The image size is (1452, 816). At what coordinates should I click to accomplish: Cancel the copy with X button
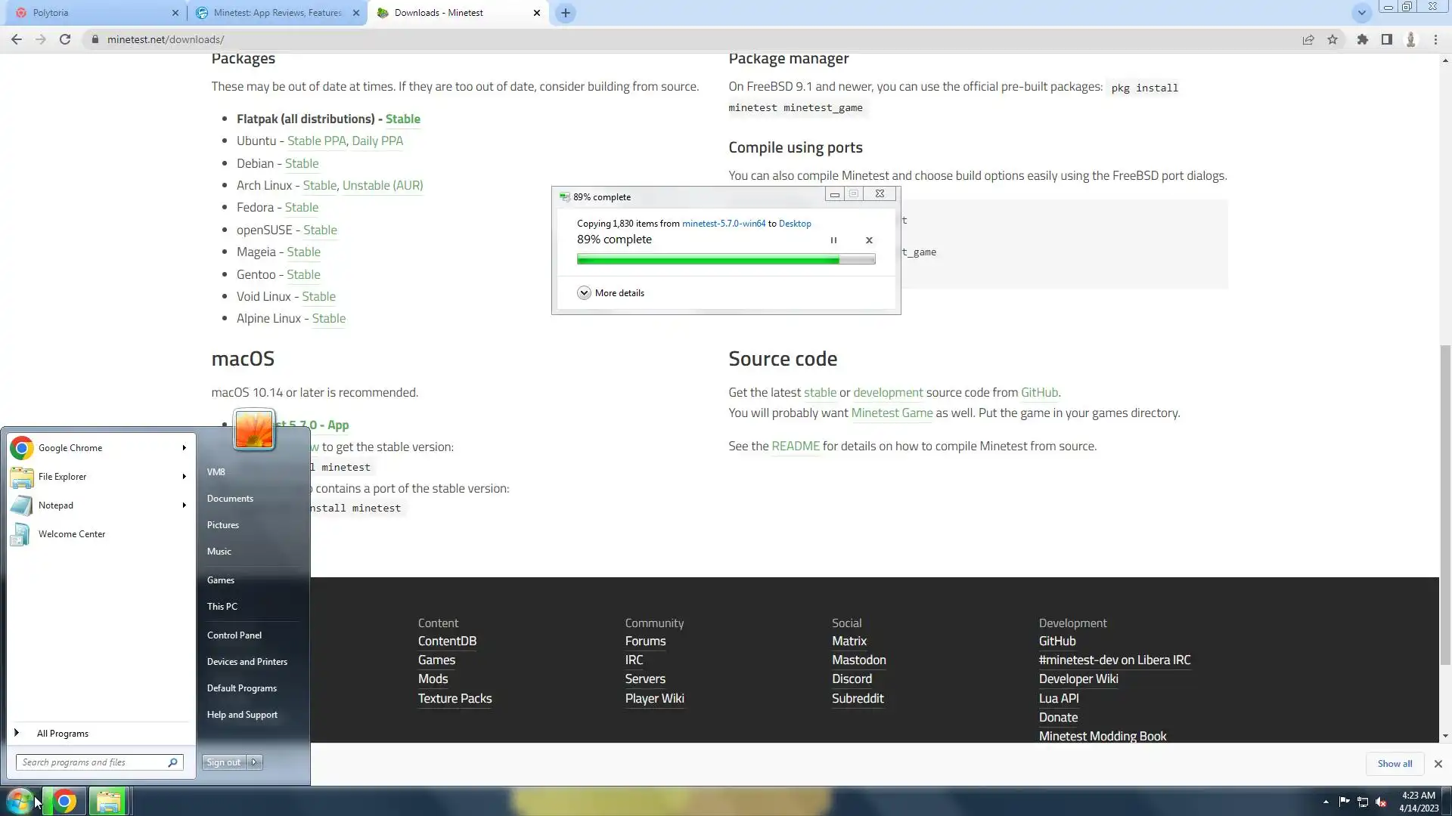(869, 240)
